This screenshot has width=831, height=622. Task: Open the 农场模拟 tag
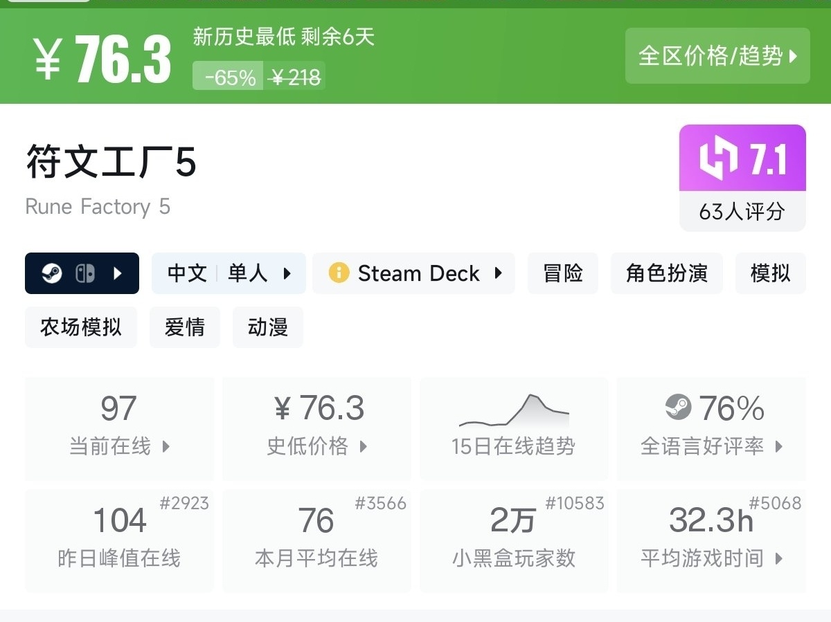(x=81, y=327)
